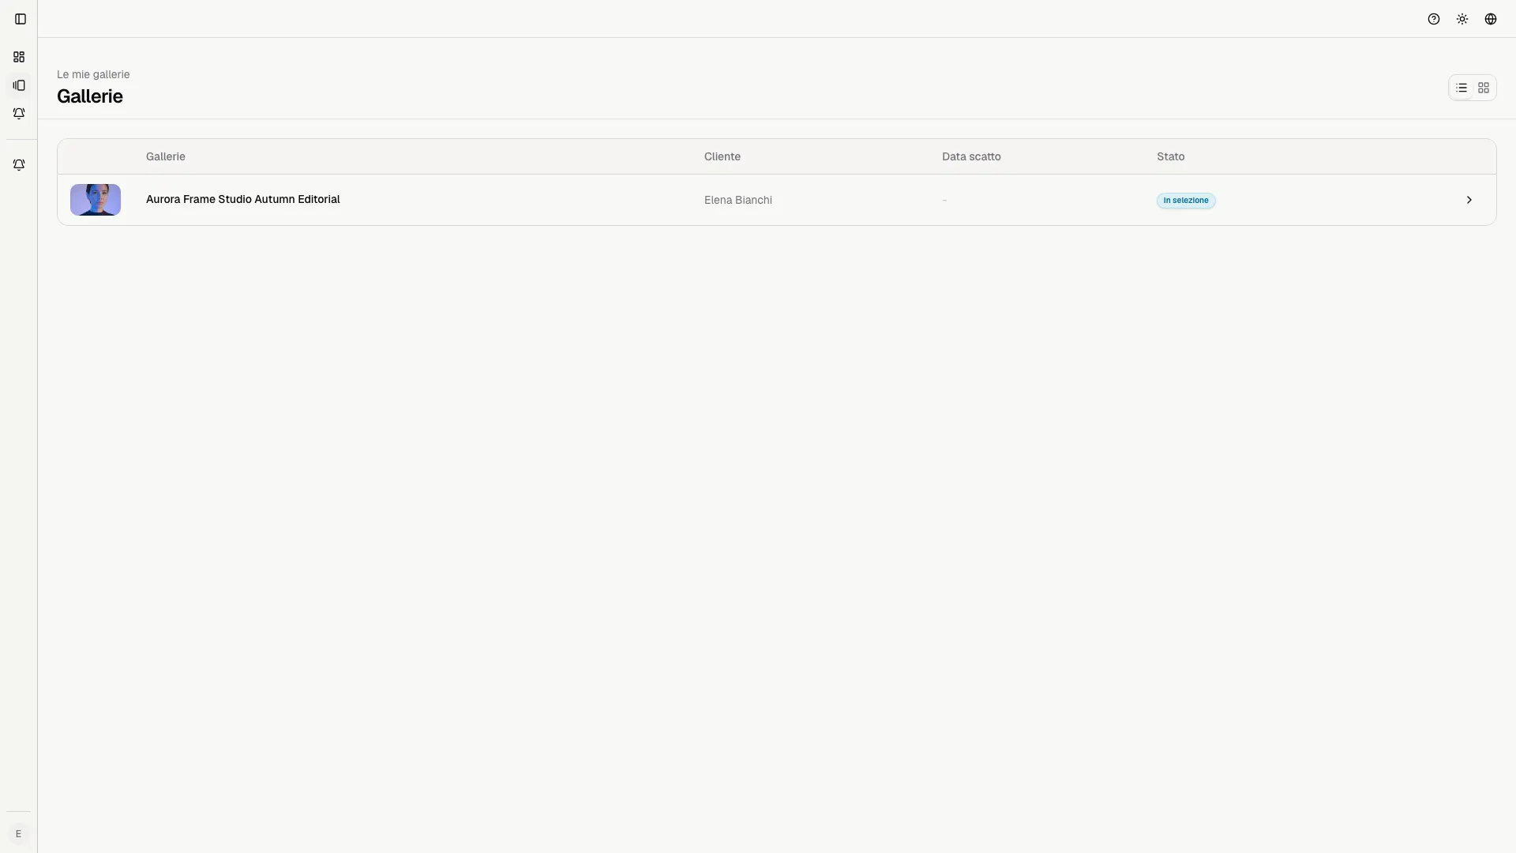Image resolution: width=1516 pixels, height=853 pixels.
Task: Switch galleries to grid view
Action: pyautogui.click(x=1484, y=88)
